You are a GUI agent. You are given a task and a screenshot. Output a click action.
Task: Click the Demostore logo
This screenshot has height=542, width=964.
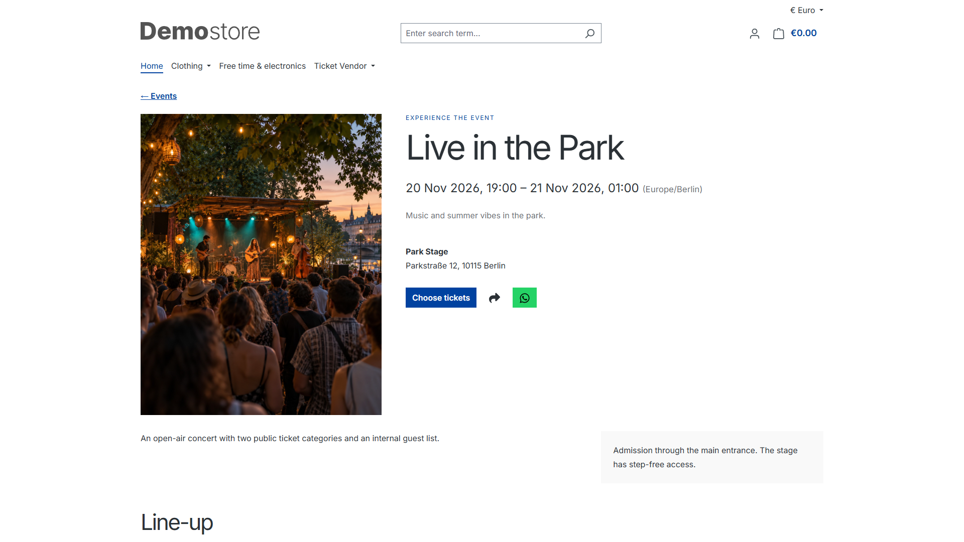(200, 31)
